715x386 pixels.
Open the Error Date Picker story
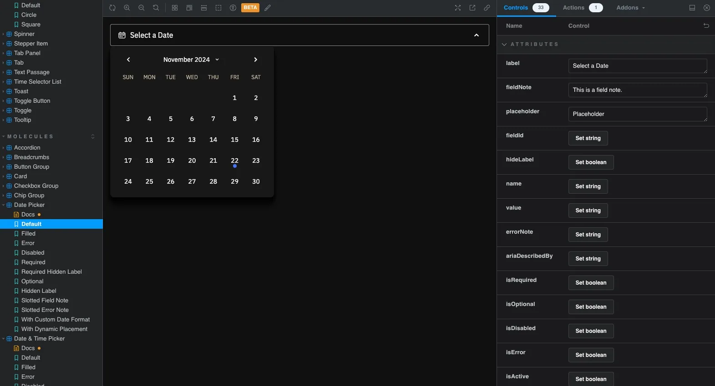click(28, 243)
